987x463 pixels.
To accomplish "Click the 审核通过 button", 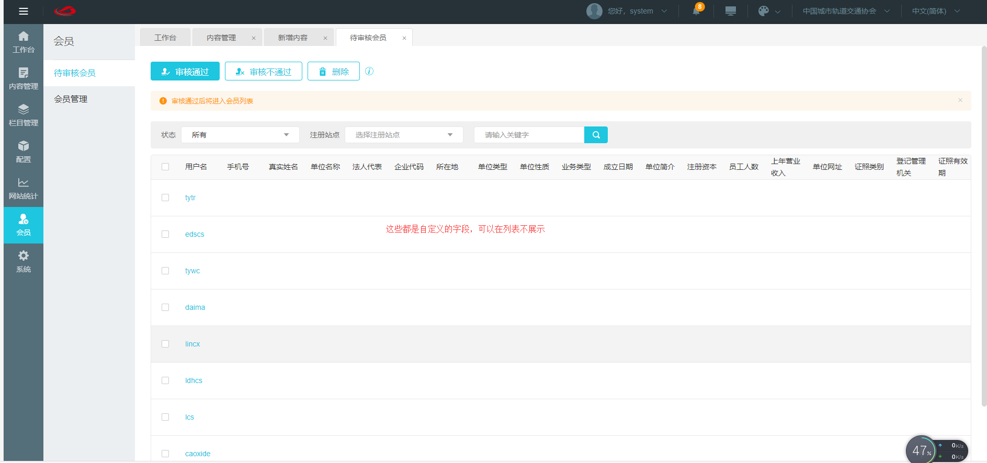I will (185, 72).
